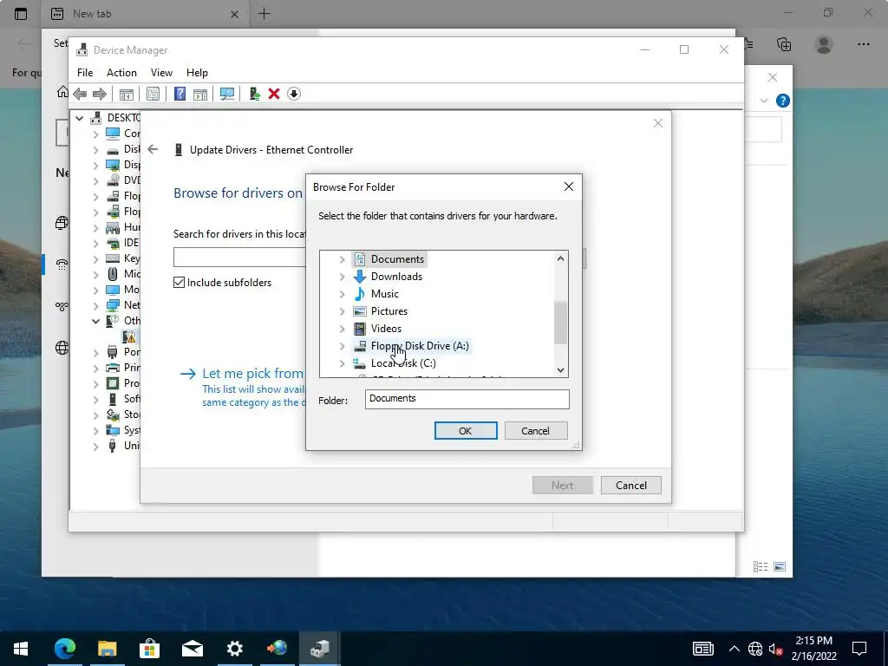
Task: Expand the Music folder node
Action: [x=342, y=294]
